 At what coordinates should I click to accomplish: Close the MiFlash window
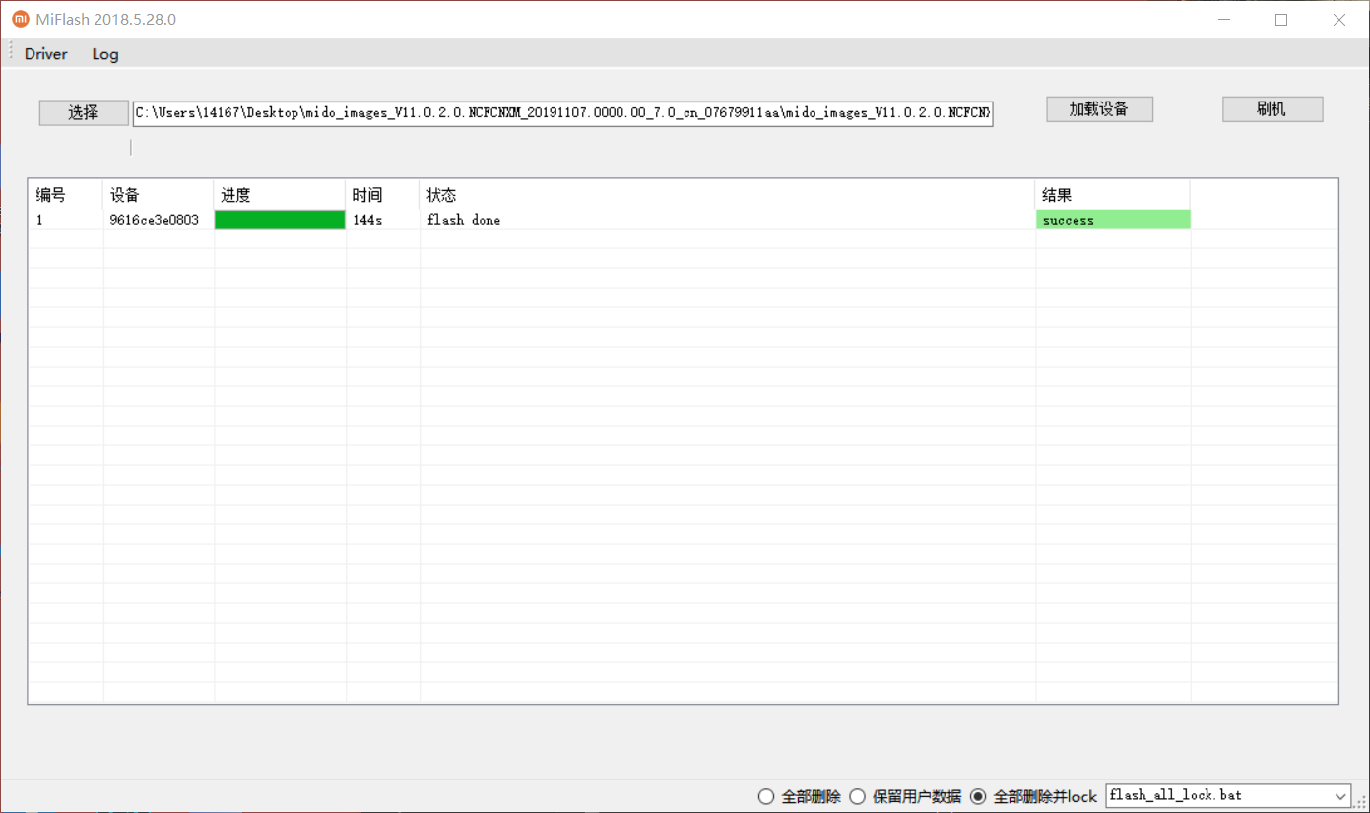click(x=1339, y=20)
